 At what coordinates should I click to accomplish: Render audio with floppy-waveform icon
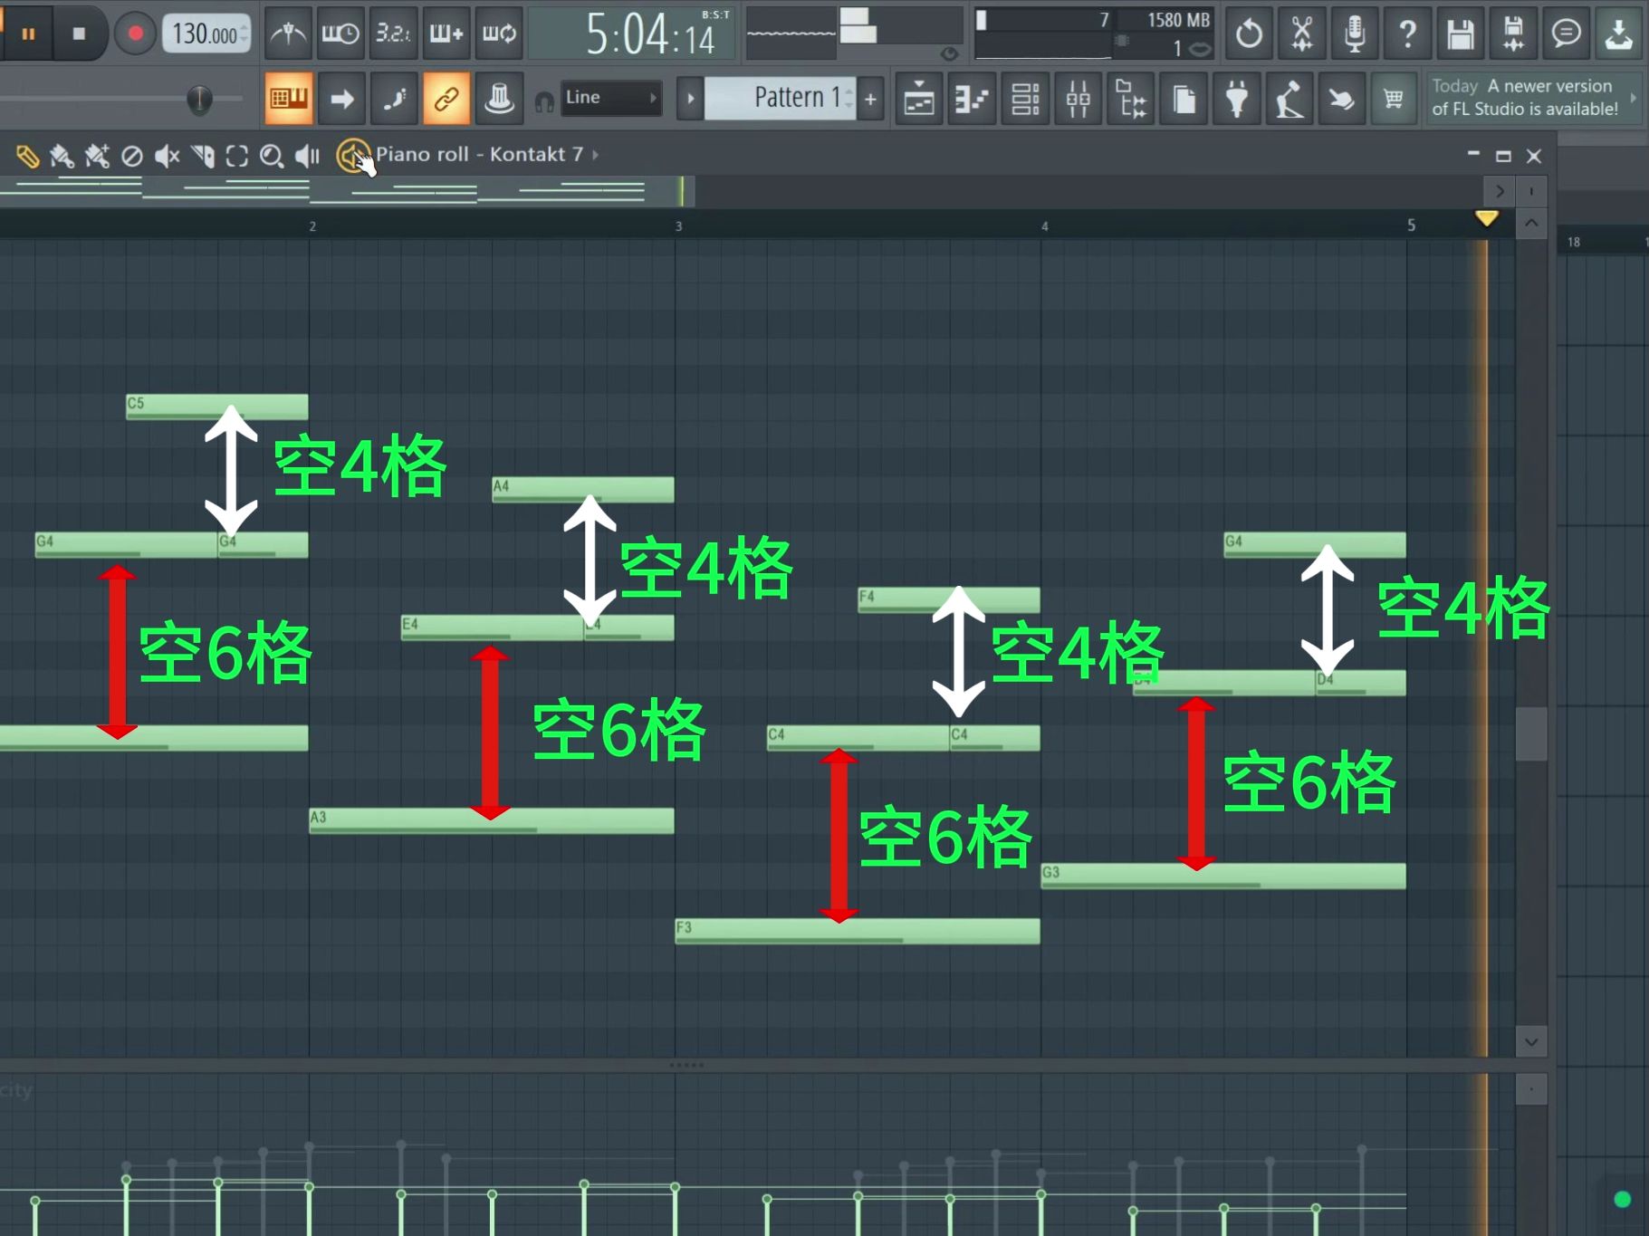tap(1513, 34)
